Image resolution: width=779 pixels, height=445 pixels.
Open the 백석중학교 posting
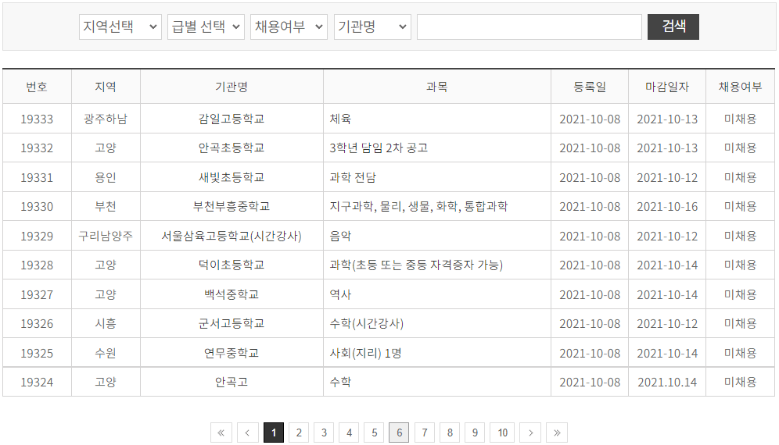coord(232,294)
